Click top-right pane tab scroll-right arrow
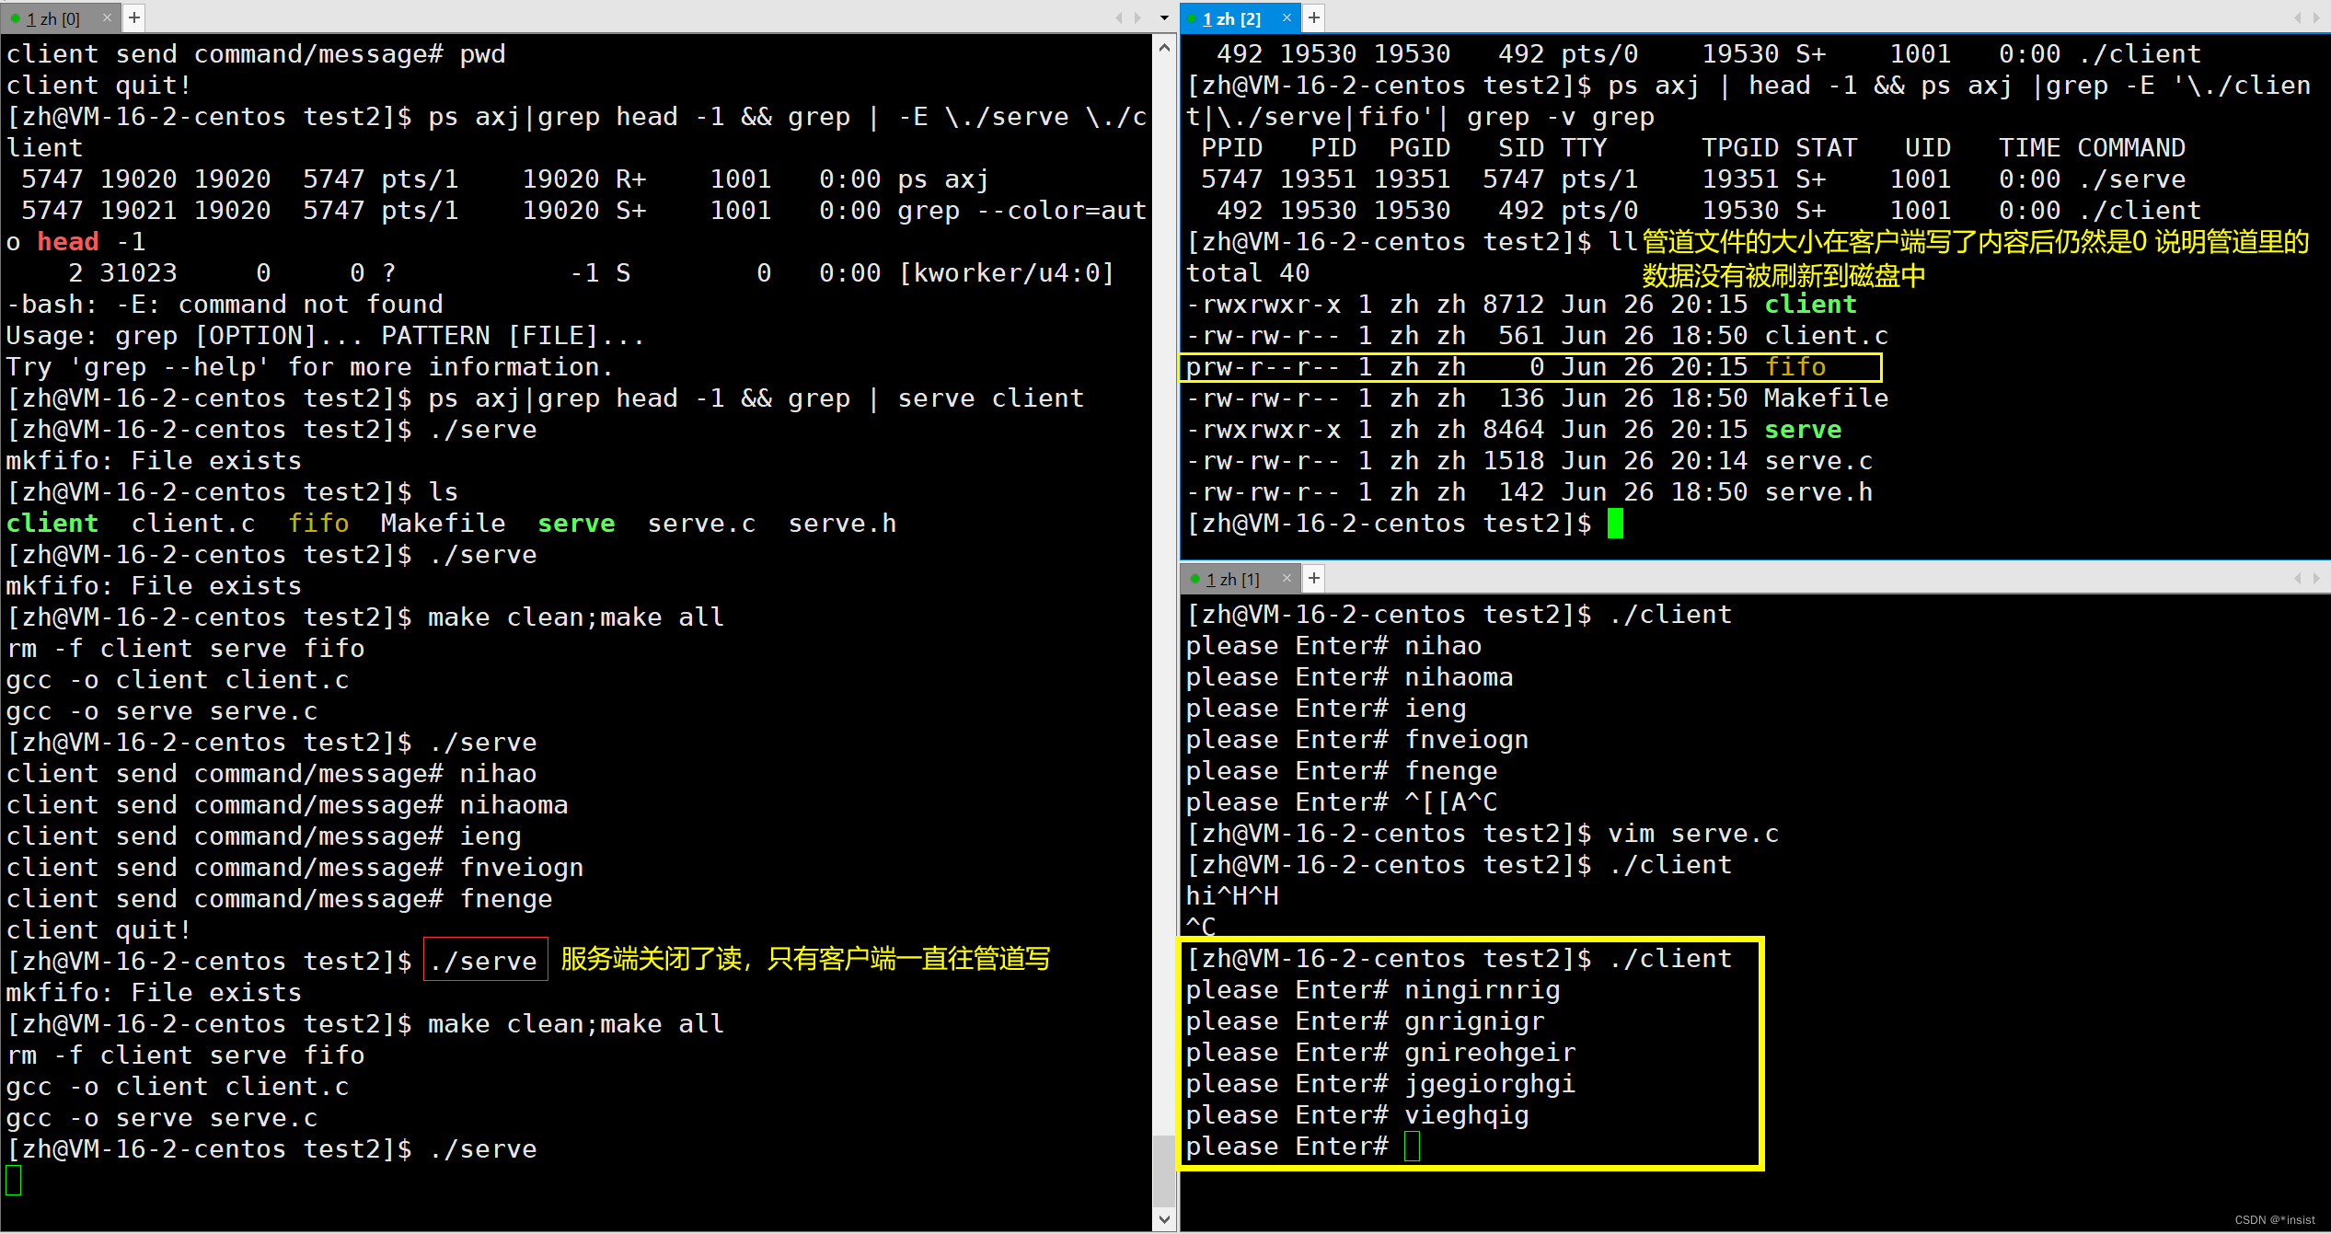 pyautogui.click(x=2316, y=17)
